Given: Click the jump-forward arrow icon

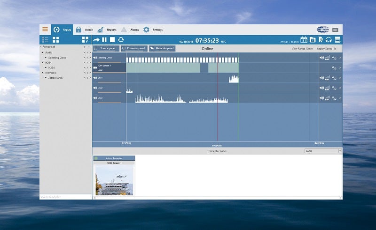Looking at the screenshot, I should [96, 40].
